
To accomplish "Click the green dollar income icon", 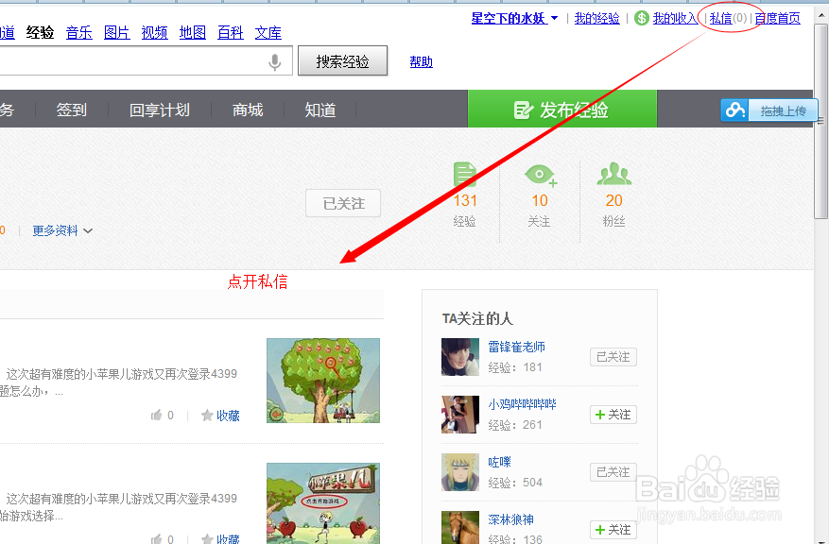I will [x=641, y=19].
